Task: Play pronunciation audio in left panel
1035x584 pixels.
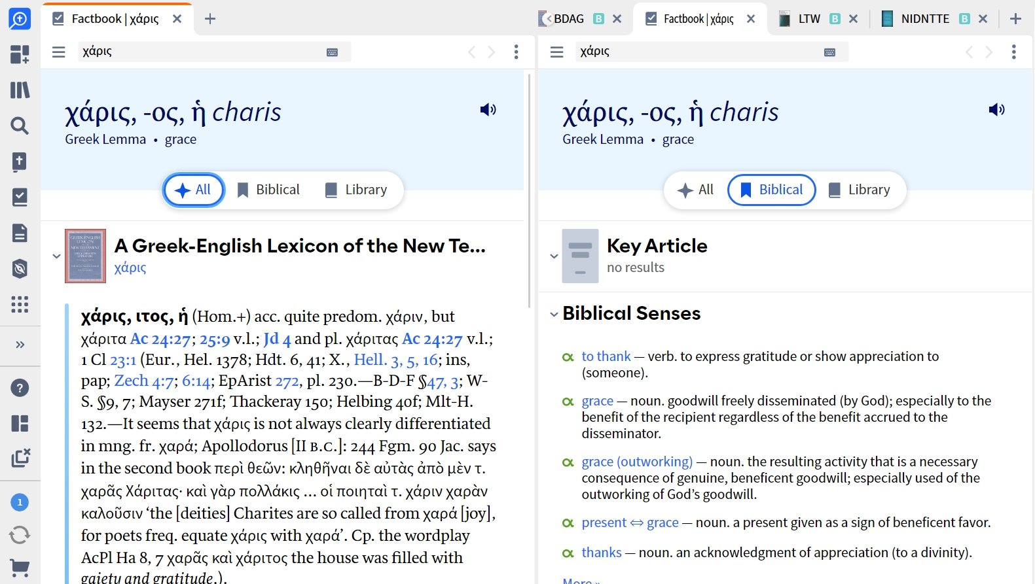Action: click(x=488, y=109)
